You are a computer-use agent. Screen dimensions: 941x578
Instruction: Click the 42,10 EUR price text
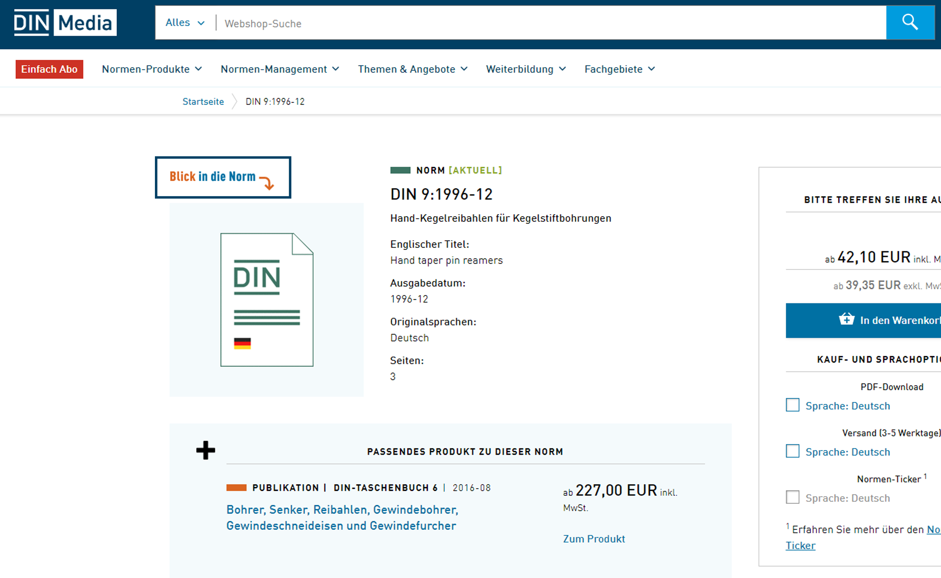coord(874,257)
